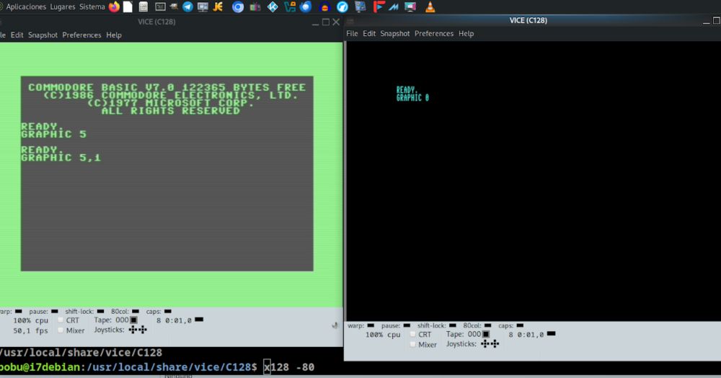The width and height of the screenshot is (721, 378).
Task: Click '100% cpu' in left VICE status bar
Action: [30, 320]
